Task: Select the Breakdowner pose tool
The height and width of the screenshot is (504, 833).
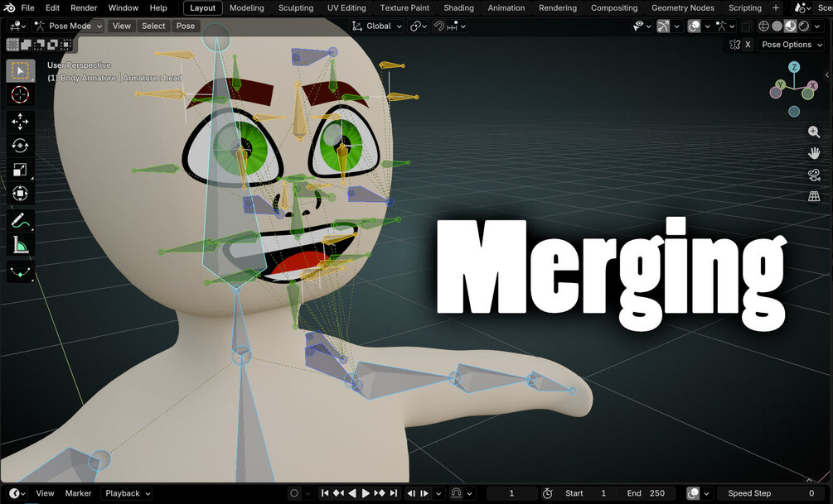Action: (x=21, y=271)
